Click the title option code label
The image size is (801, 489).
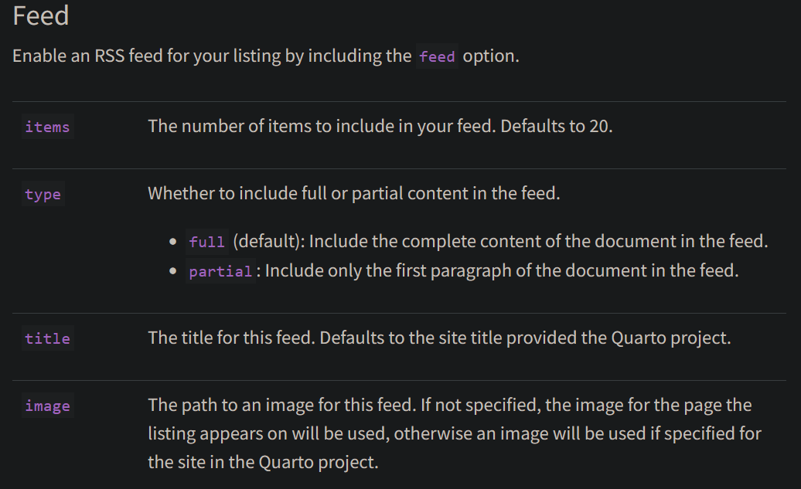47,338
